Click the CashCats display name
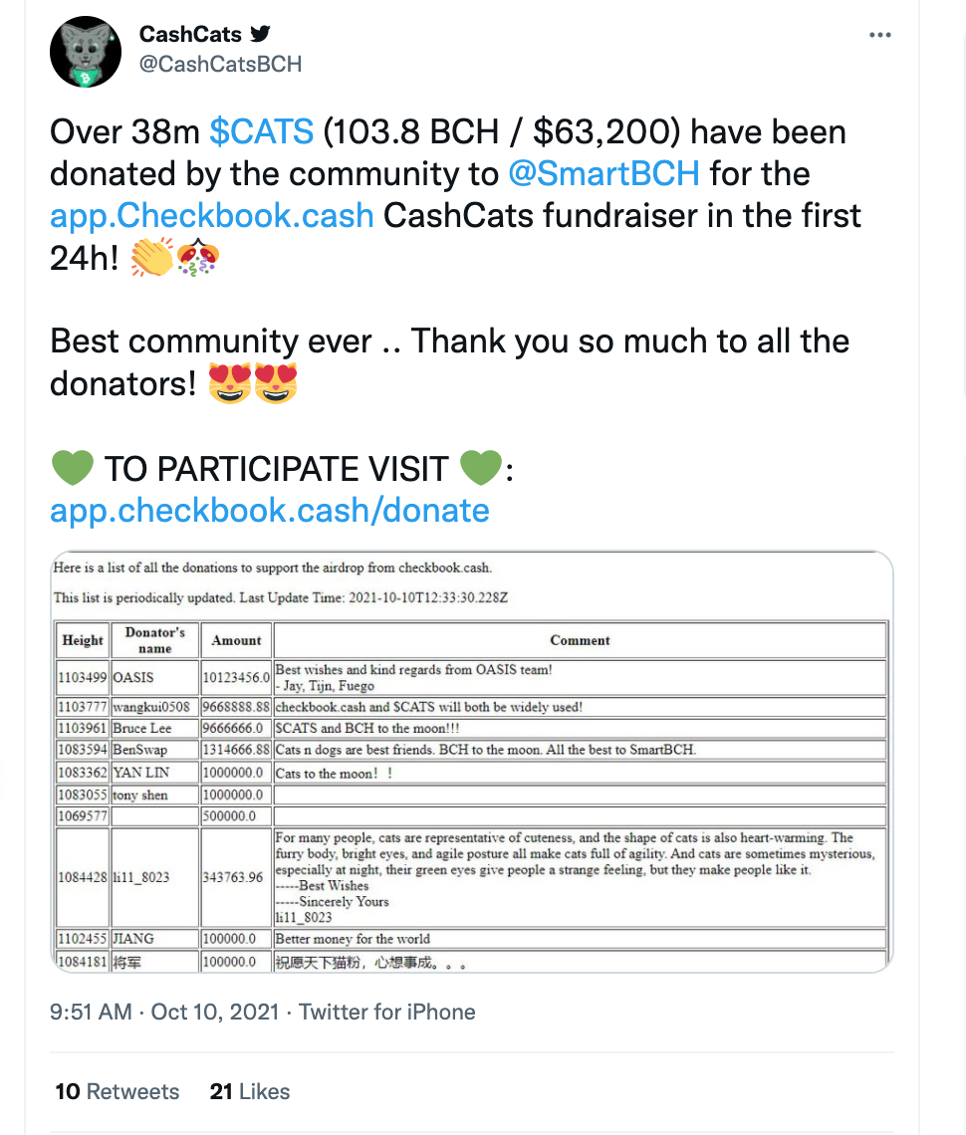The height and width of the screenshot is (1135, 966). [x=190, y=34]
